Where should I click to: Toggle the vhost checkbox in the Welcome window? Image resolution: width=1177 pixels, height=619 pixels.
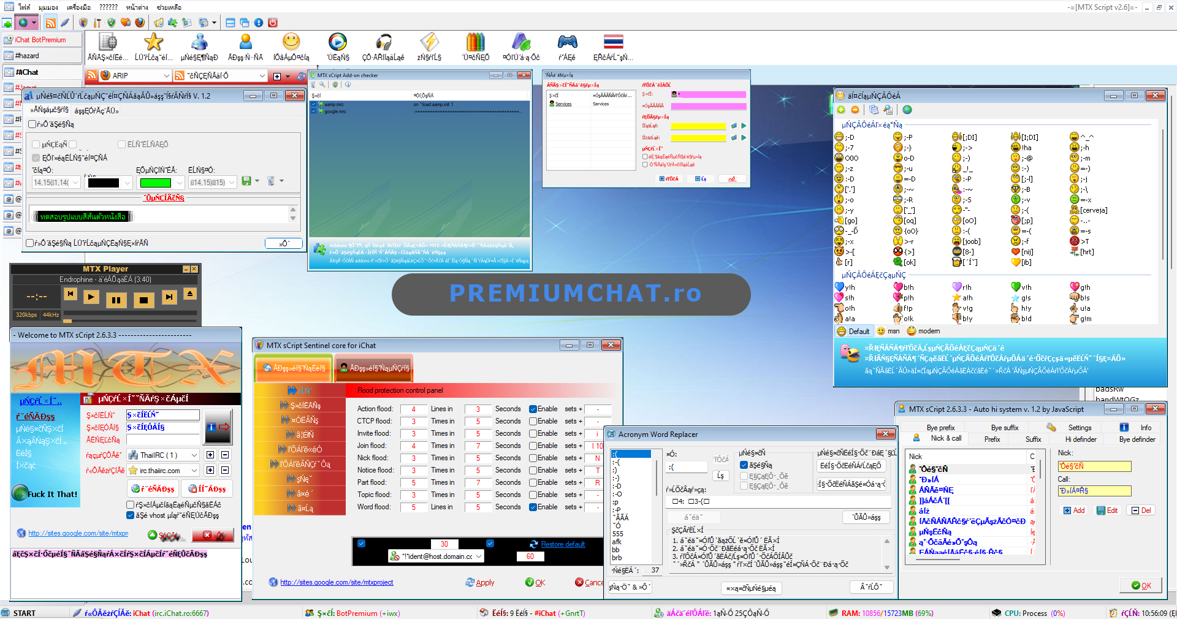click(130, 515)
